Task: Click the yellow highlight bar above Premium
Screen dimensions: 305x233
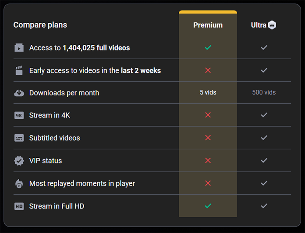Action: 208,12
